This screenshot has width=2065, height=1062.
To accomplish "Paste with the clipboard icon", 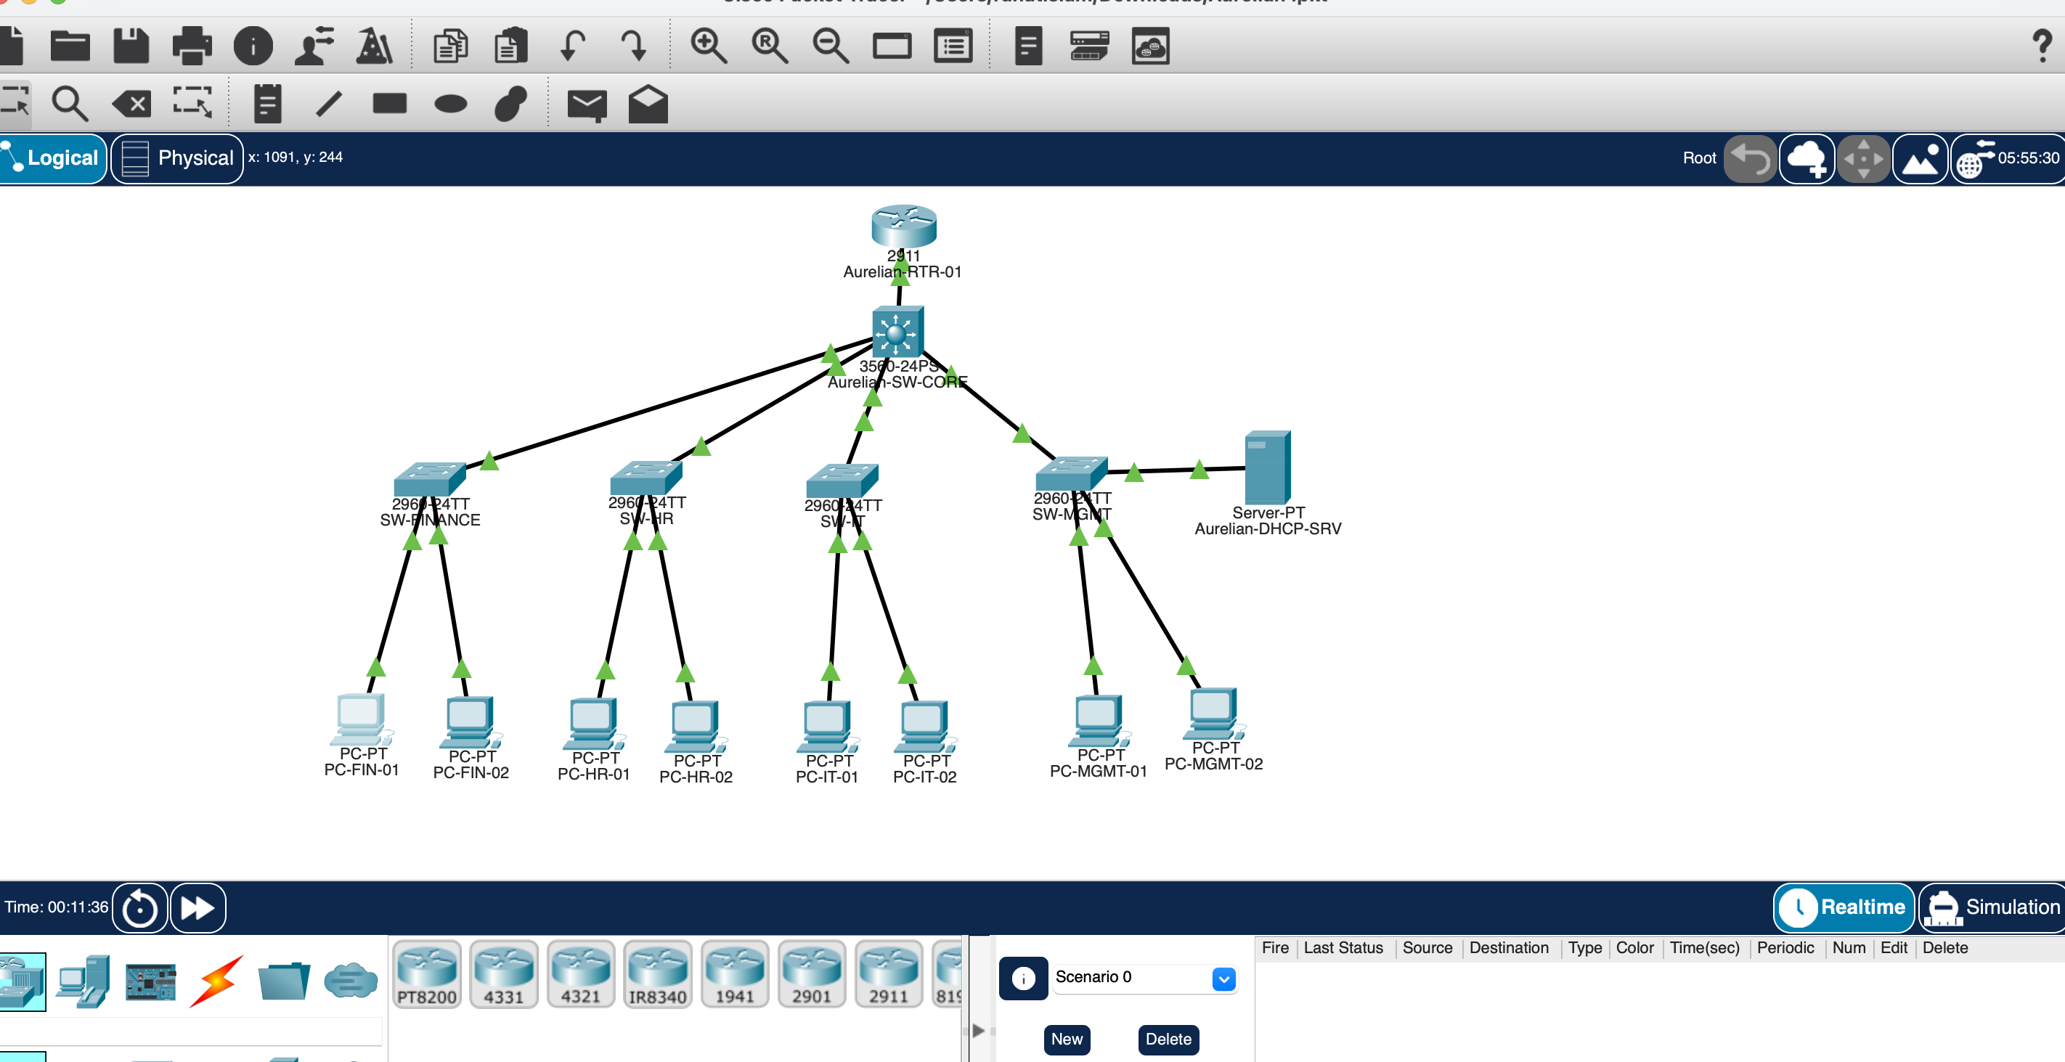I will coord(510,46).
